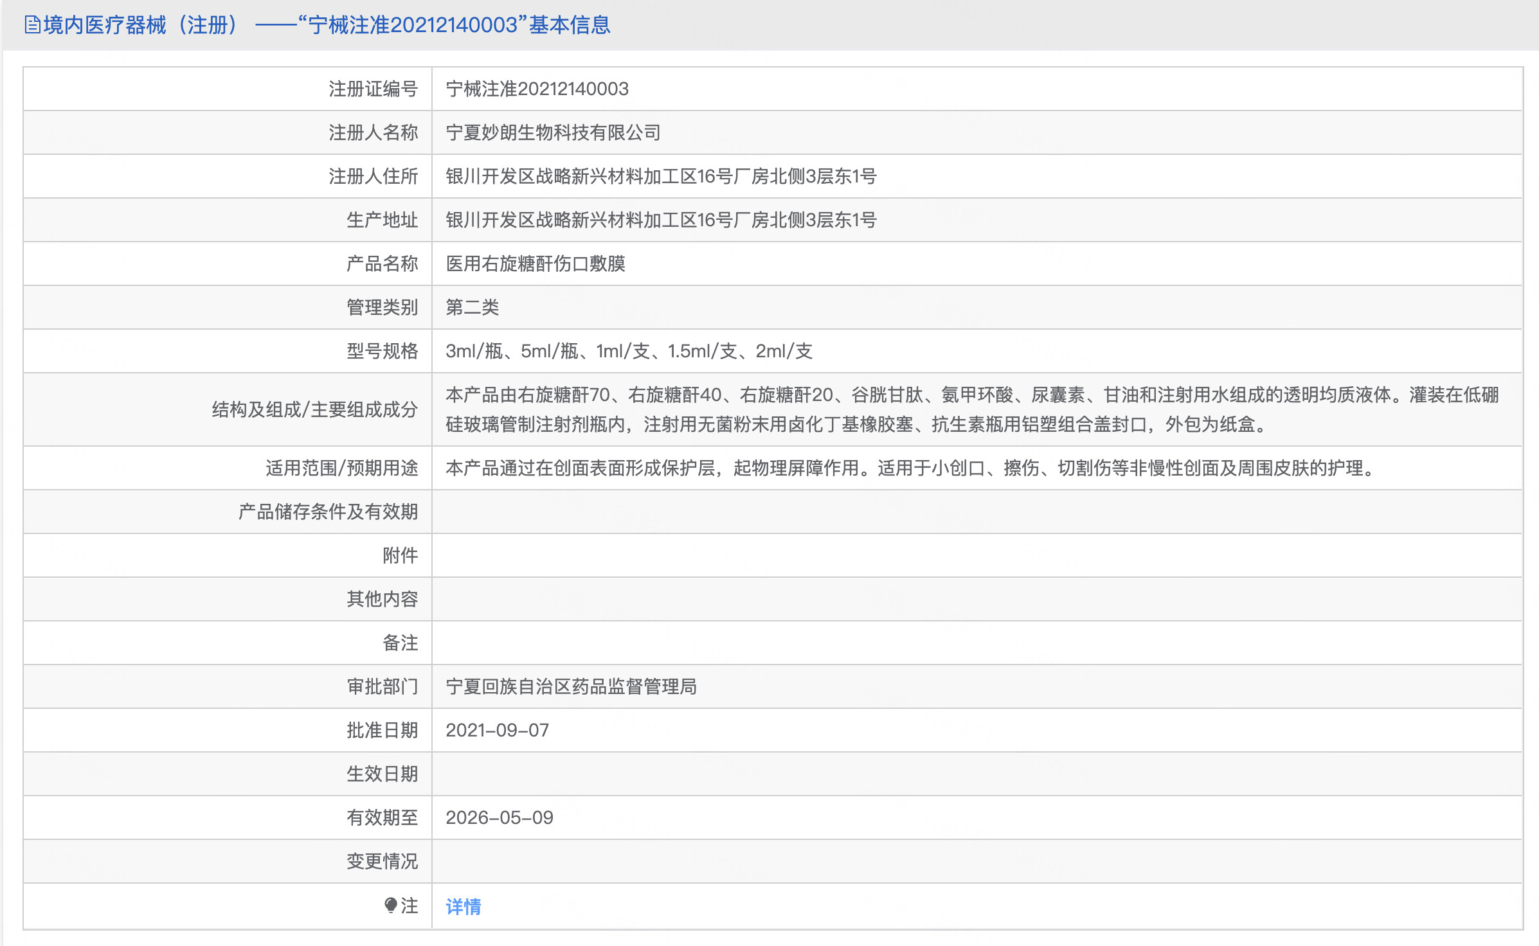Screen dimensions: 1539x946
Task: Click the 批准日期 label
Action: click(382, 730)
